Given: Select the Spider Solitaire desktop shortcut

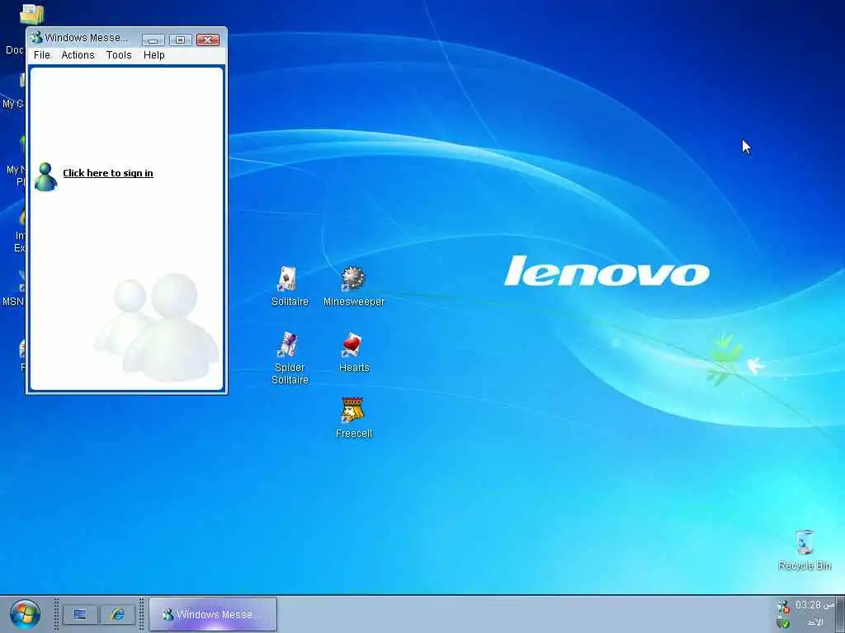Looking at the screenshot, I should click(x=290, y=358).
